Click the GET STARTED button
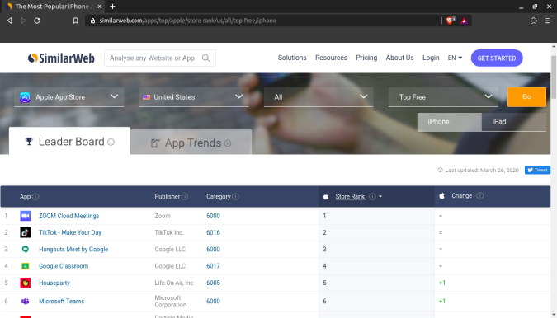The width and height of the screenshot is (557, 318). tap(497, 58)
